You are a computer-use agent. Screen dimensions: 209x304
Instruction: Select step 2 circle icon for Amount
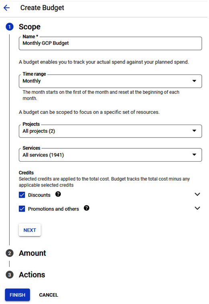(x=10, y=253)
